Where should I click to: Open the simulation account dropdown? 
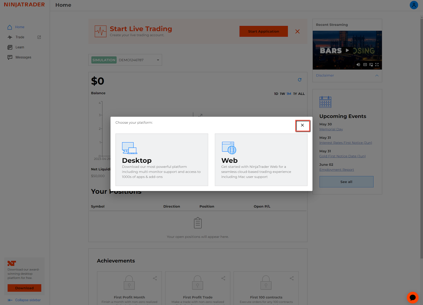pos(125,60)
